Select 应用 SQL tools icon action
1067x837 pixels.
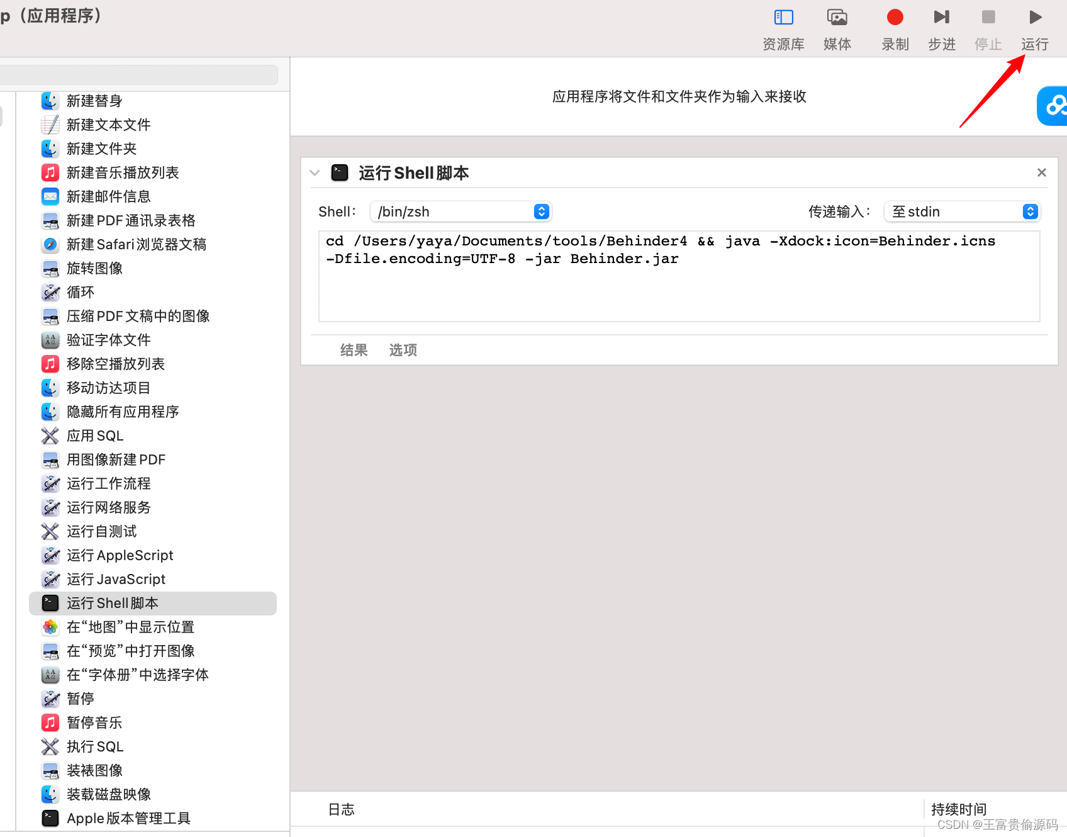pyautogui.click(x=50, y=435)
